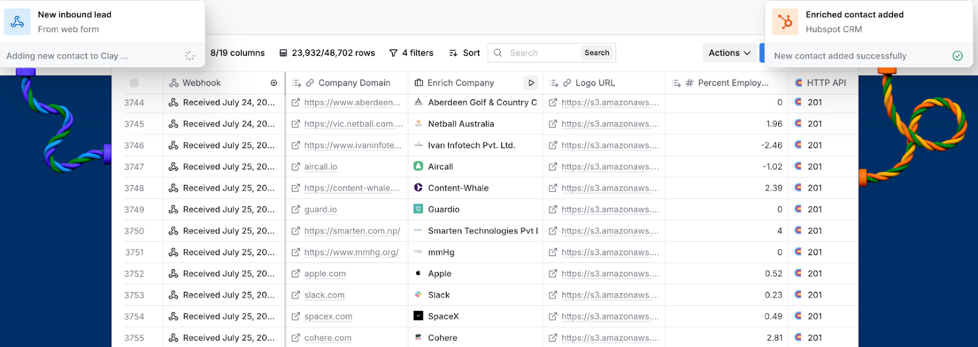Click external link icon in Aircall Logo URL cell
The image size is (978, 347).
point(553,167)
